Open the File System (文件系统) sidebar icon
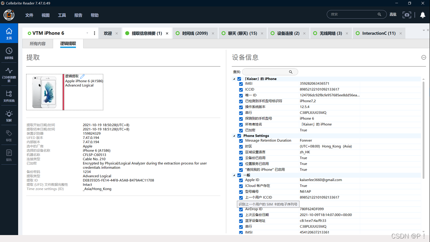Image resolution: width=430 pixels, height=242 pixels. [x=9, y=96]
